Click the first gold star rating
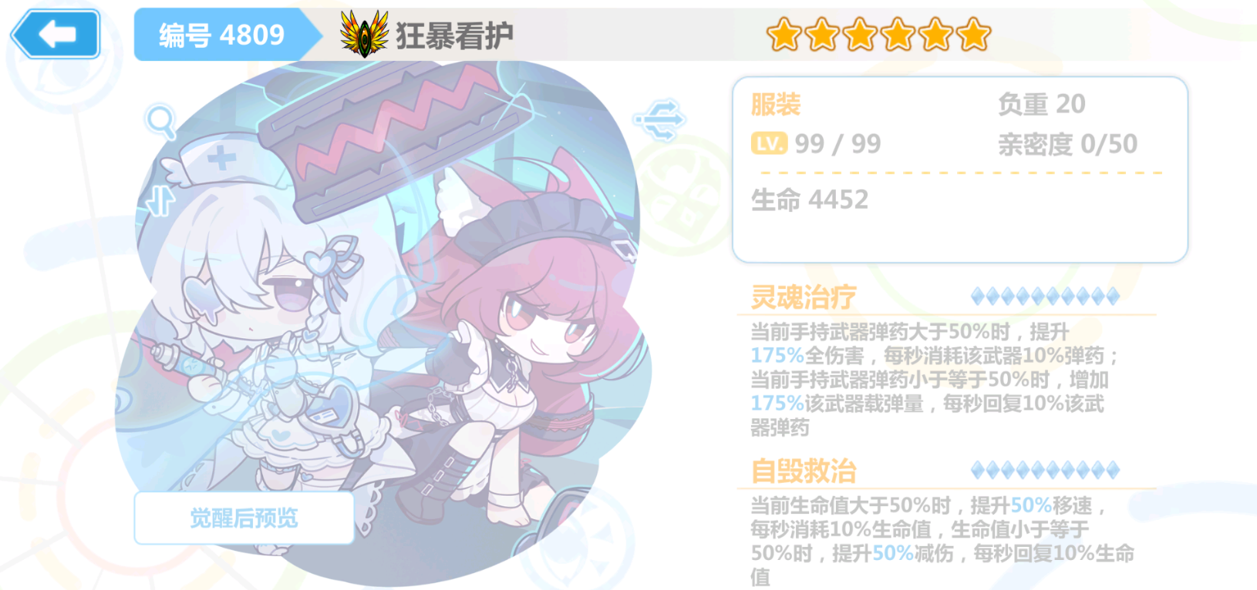Viewport: 1257px width, 590px height. click(x=784, y=35)
